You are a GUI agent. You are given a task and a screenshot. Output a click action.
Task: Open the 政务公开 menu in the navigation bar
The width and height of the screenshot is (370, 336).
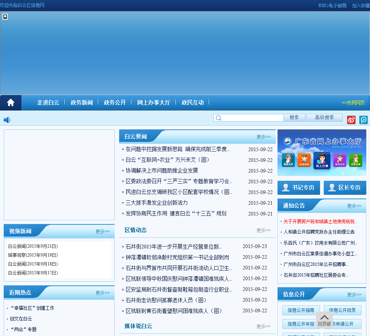tap(115, 102)
